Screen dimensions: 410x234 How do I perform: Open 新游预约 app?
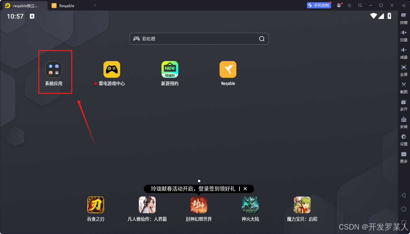[x=170, y=69]
